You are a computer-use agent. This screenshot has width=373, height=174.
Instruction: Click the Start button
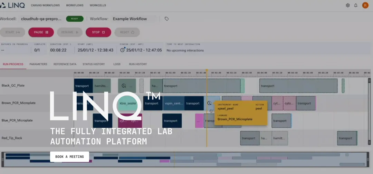(12, 32)
